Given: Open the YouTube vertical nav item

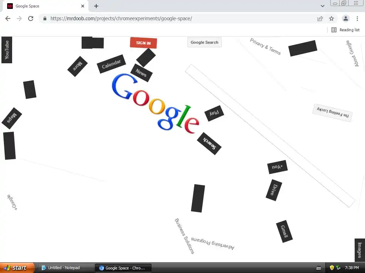Looking at the screenshot, I should pos(7,50).
